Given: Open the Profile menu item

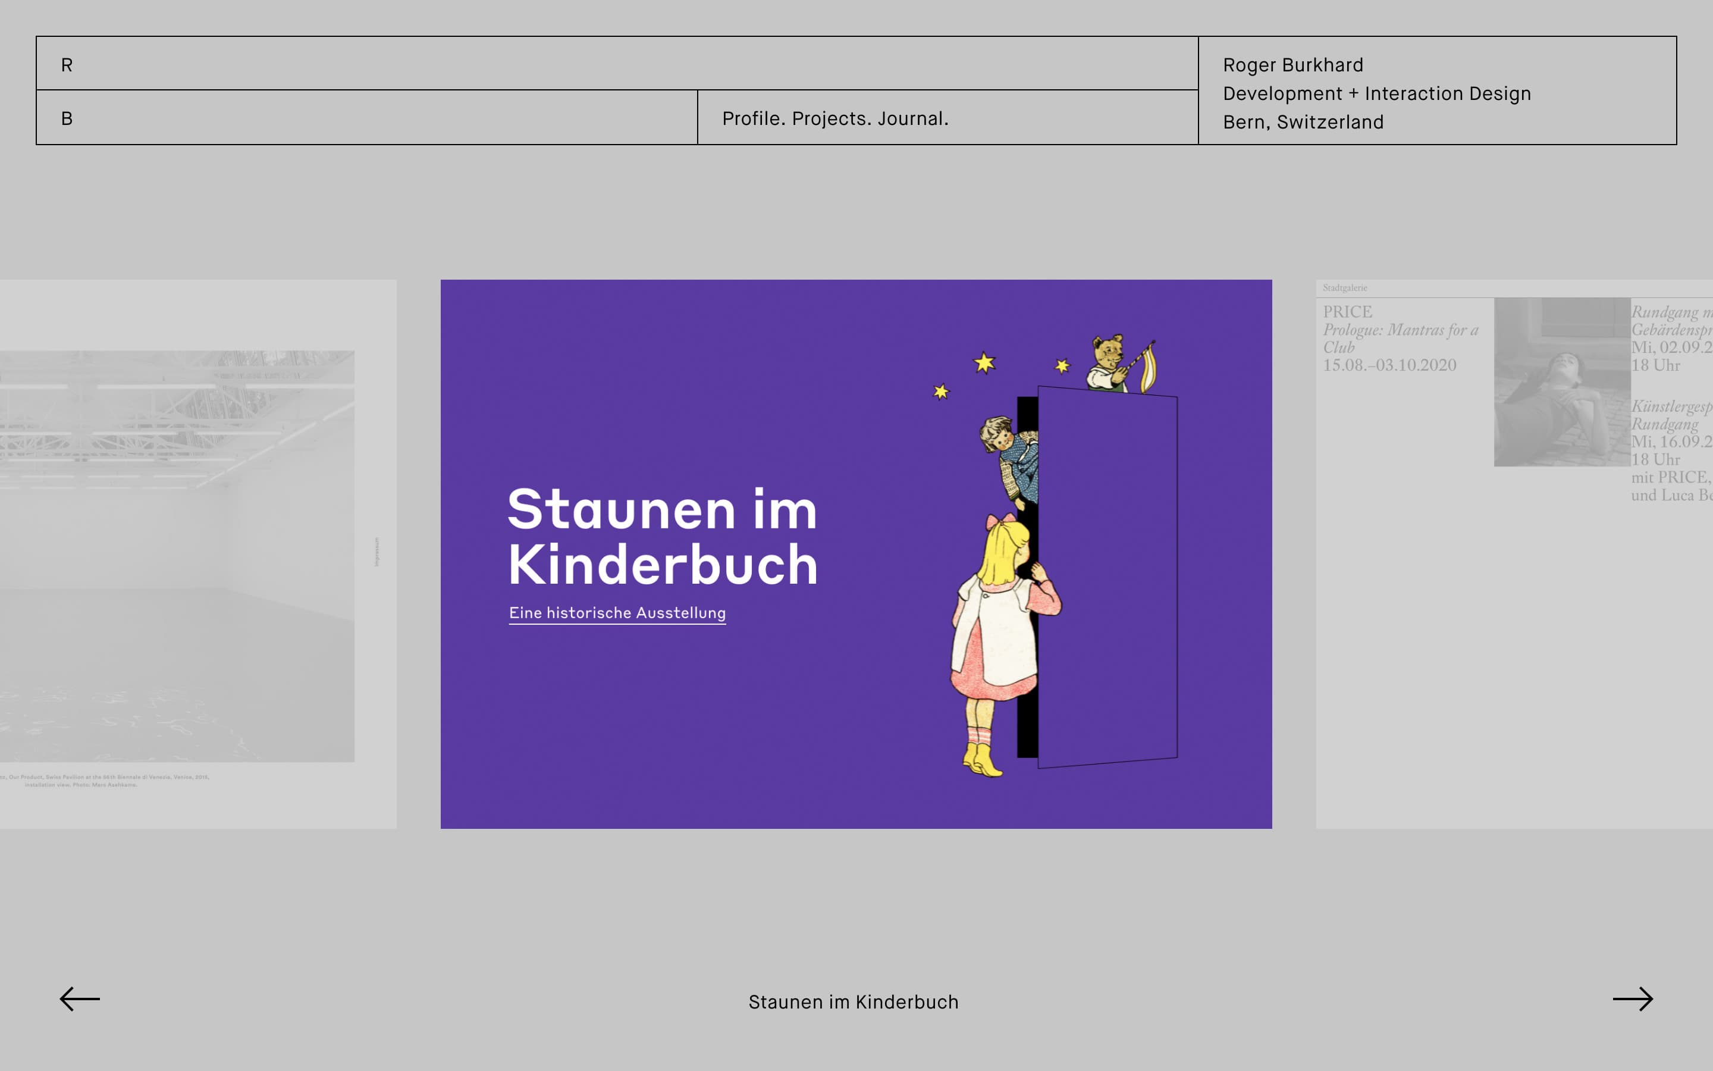Looking at the screenshot, I should (752, 118).
